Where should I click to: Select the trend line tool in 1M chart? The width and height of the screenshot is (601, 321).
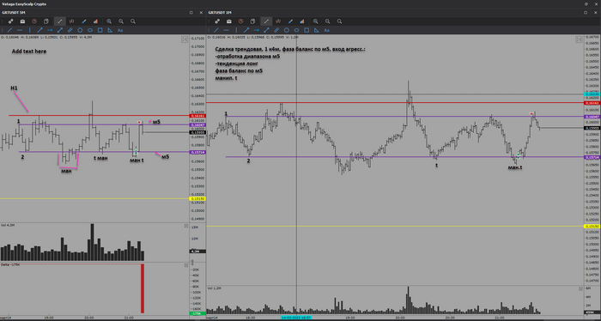pyautogui.click(x=216, y=30)
